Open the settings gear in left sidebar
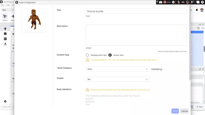The width and height of the screenshot is (205, 115). [5, 101]
